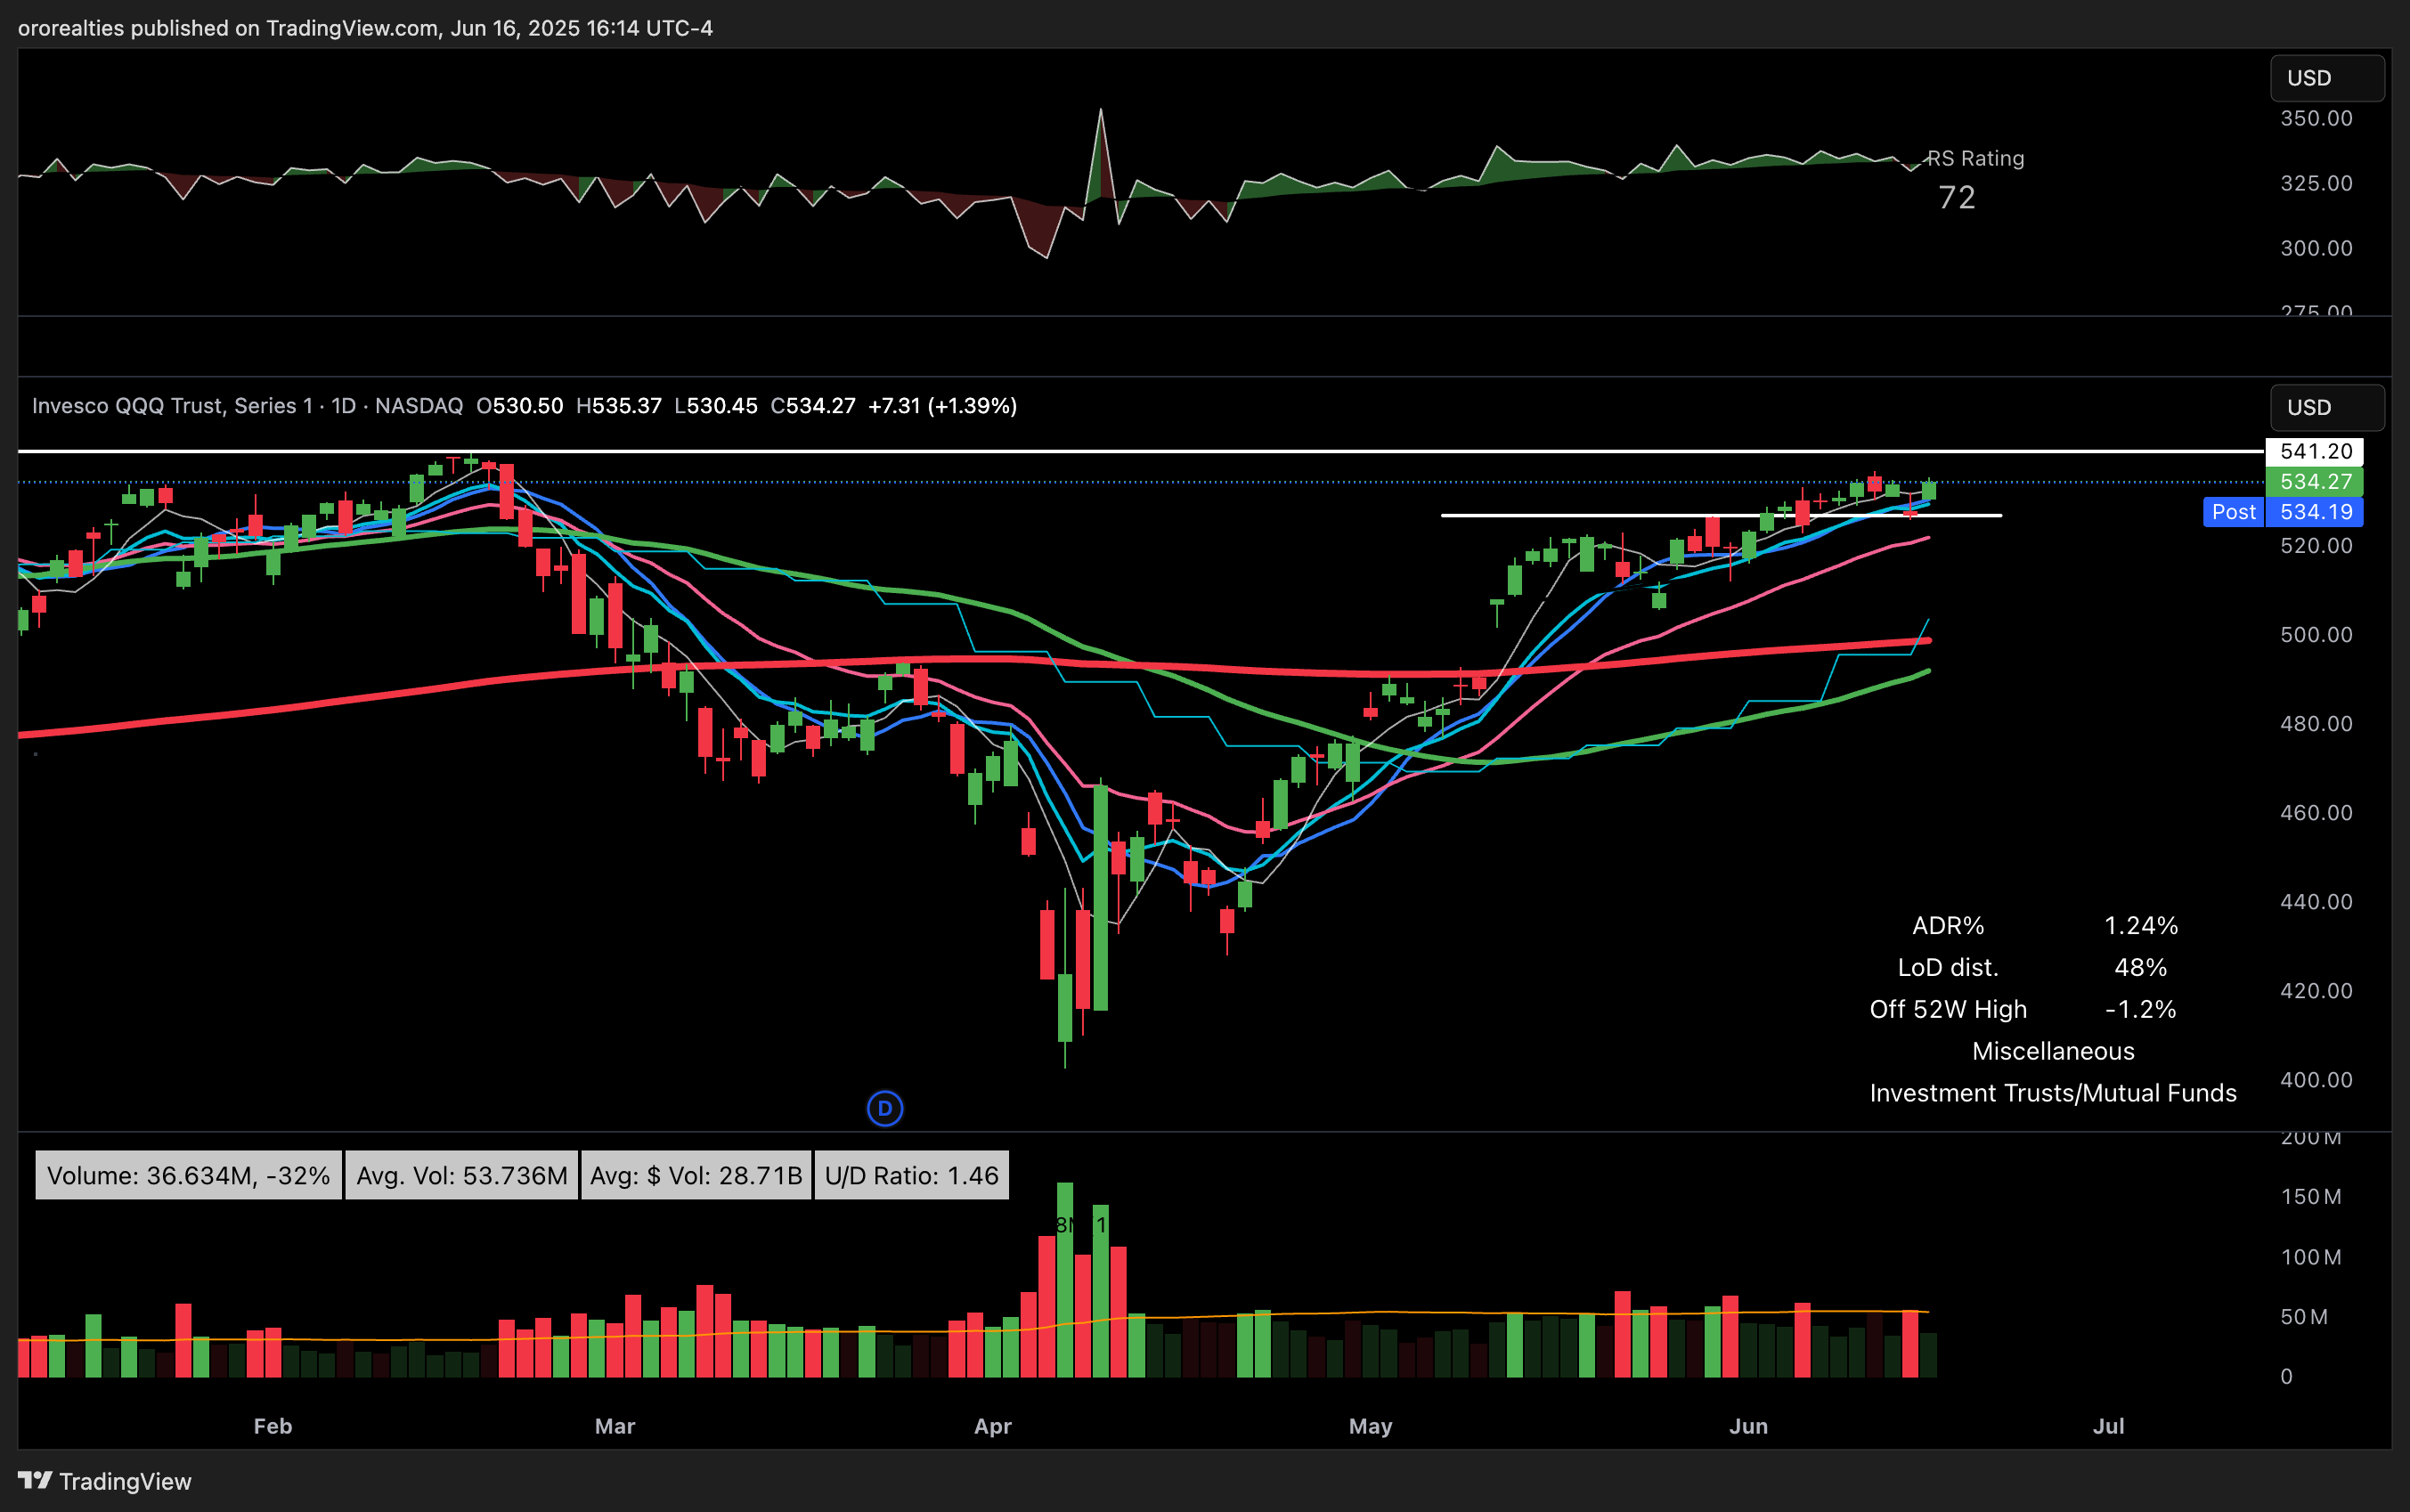Viewport: 2410px width, 1512px height.
Task: Select the 541.20 horizontal line price label
Action: [x=2315, y=451]
